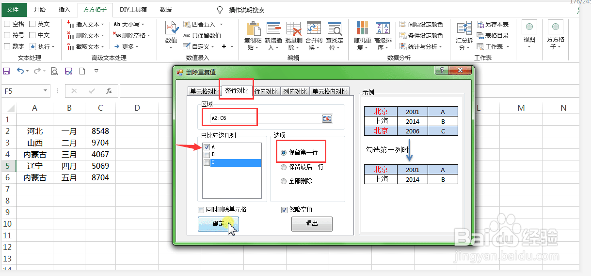Select the 保留第一行 radio option
The height and width of the screenshot is (276, 591).
tap(284, 152)
